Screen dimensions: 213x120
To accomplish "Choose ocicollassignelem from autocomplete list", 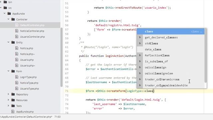I will coord(171,73).
